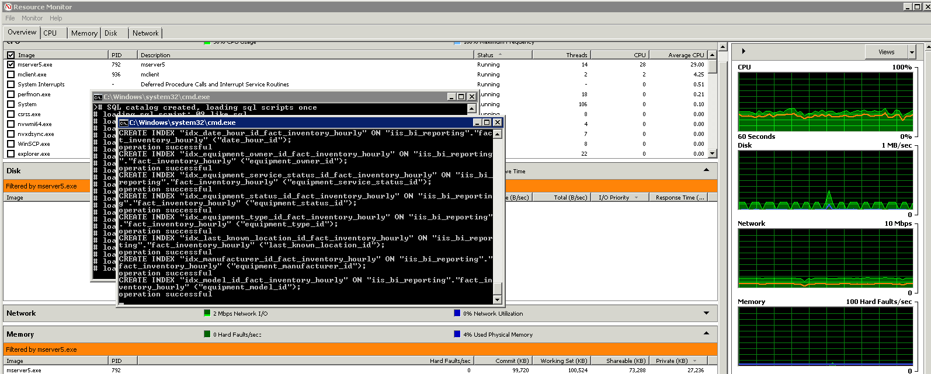This screenshot has width=931, height=374.
Task: Collapse the Disk section chevron
Action: [706, 170]
